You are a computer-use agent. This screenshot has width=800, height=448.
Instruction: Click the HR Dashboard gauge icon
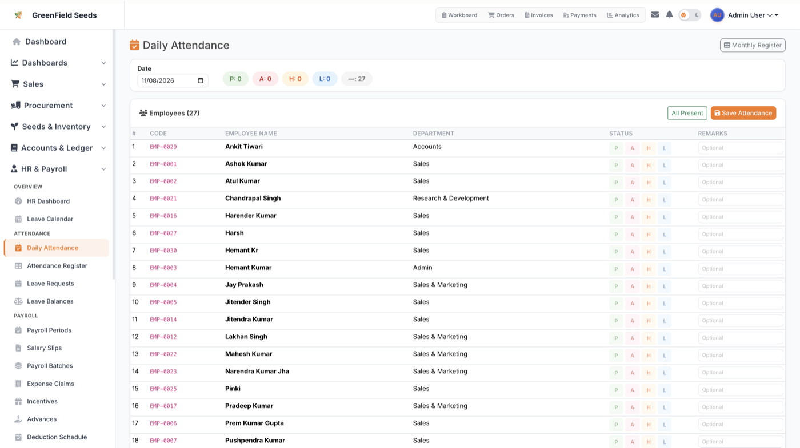(x=18, y=201)
